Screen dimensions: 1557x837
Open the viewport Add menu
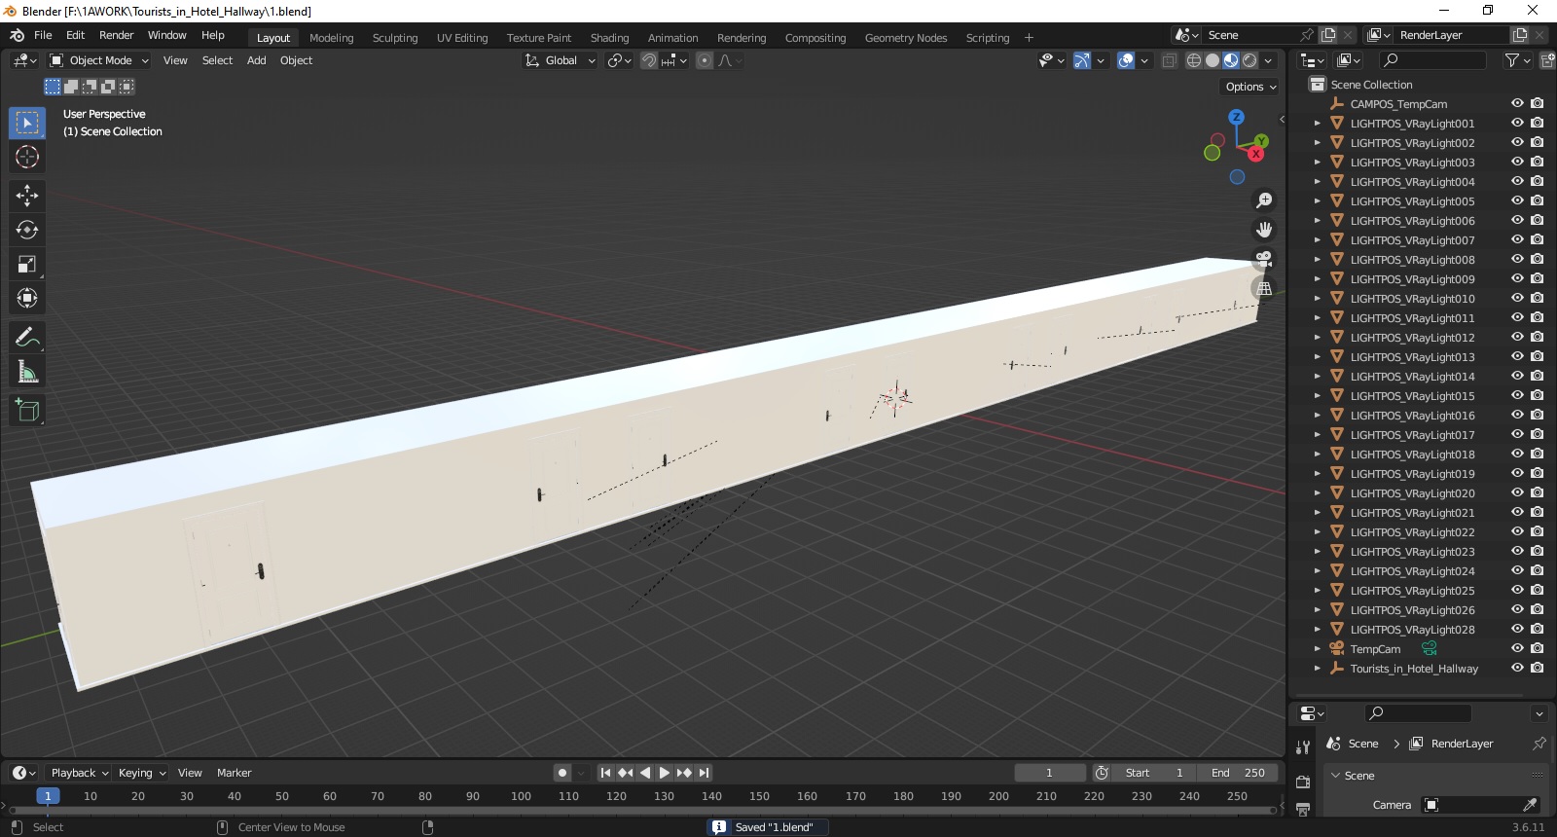click(x=257, y=60)
